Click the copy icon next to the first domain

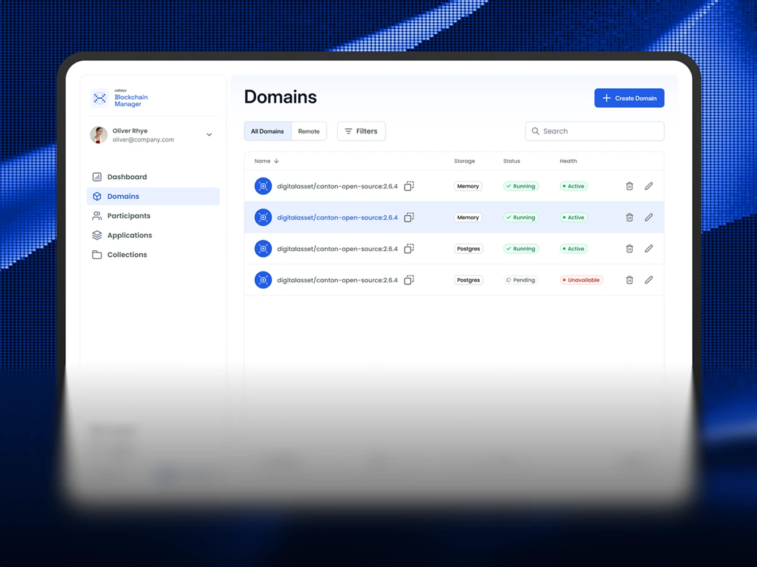point(409,186)
